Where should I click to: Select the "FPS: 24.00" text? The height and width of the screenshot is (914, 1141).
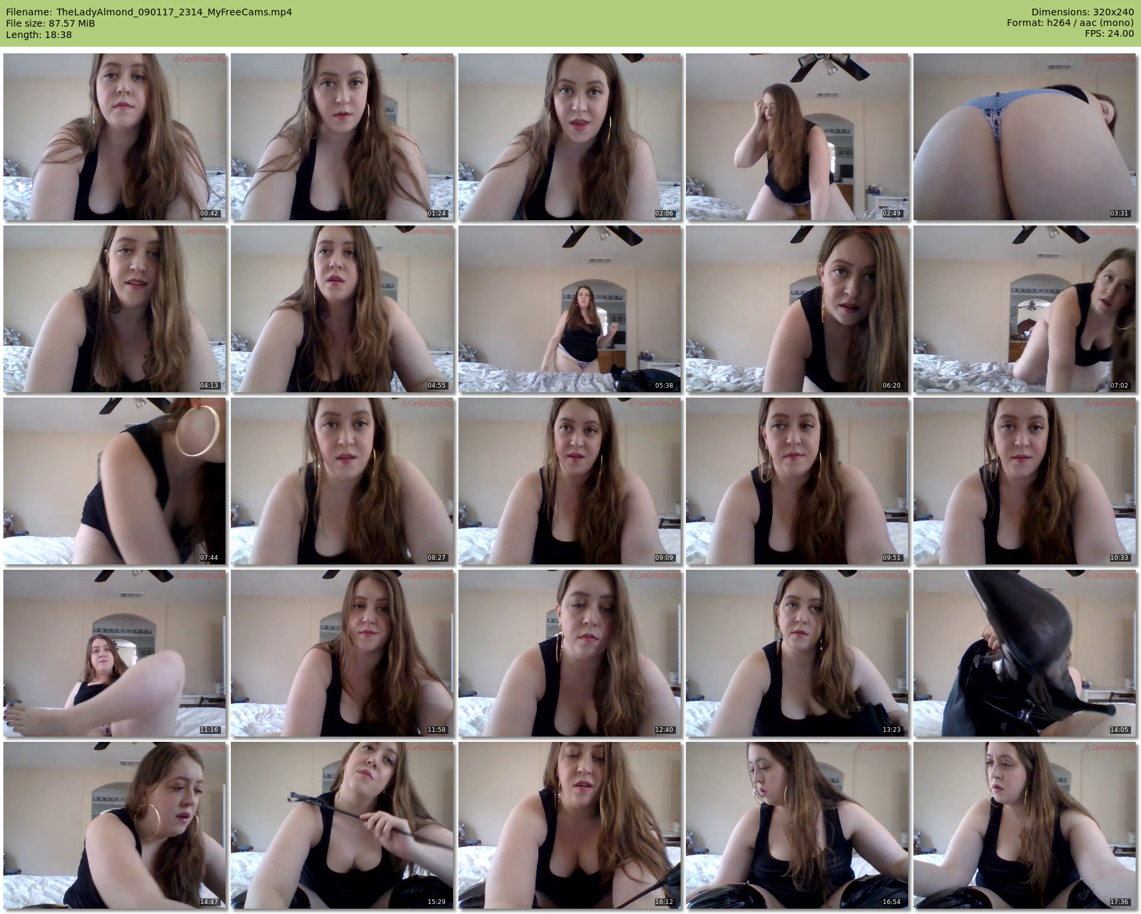[1110, 35]
